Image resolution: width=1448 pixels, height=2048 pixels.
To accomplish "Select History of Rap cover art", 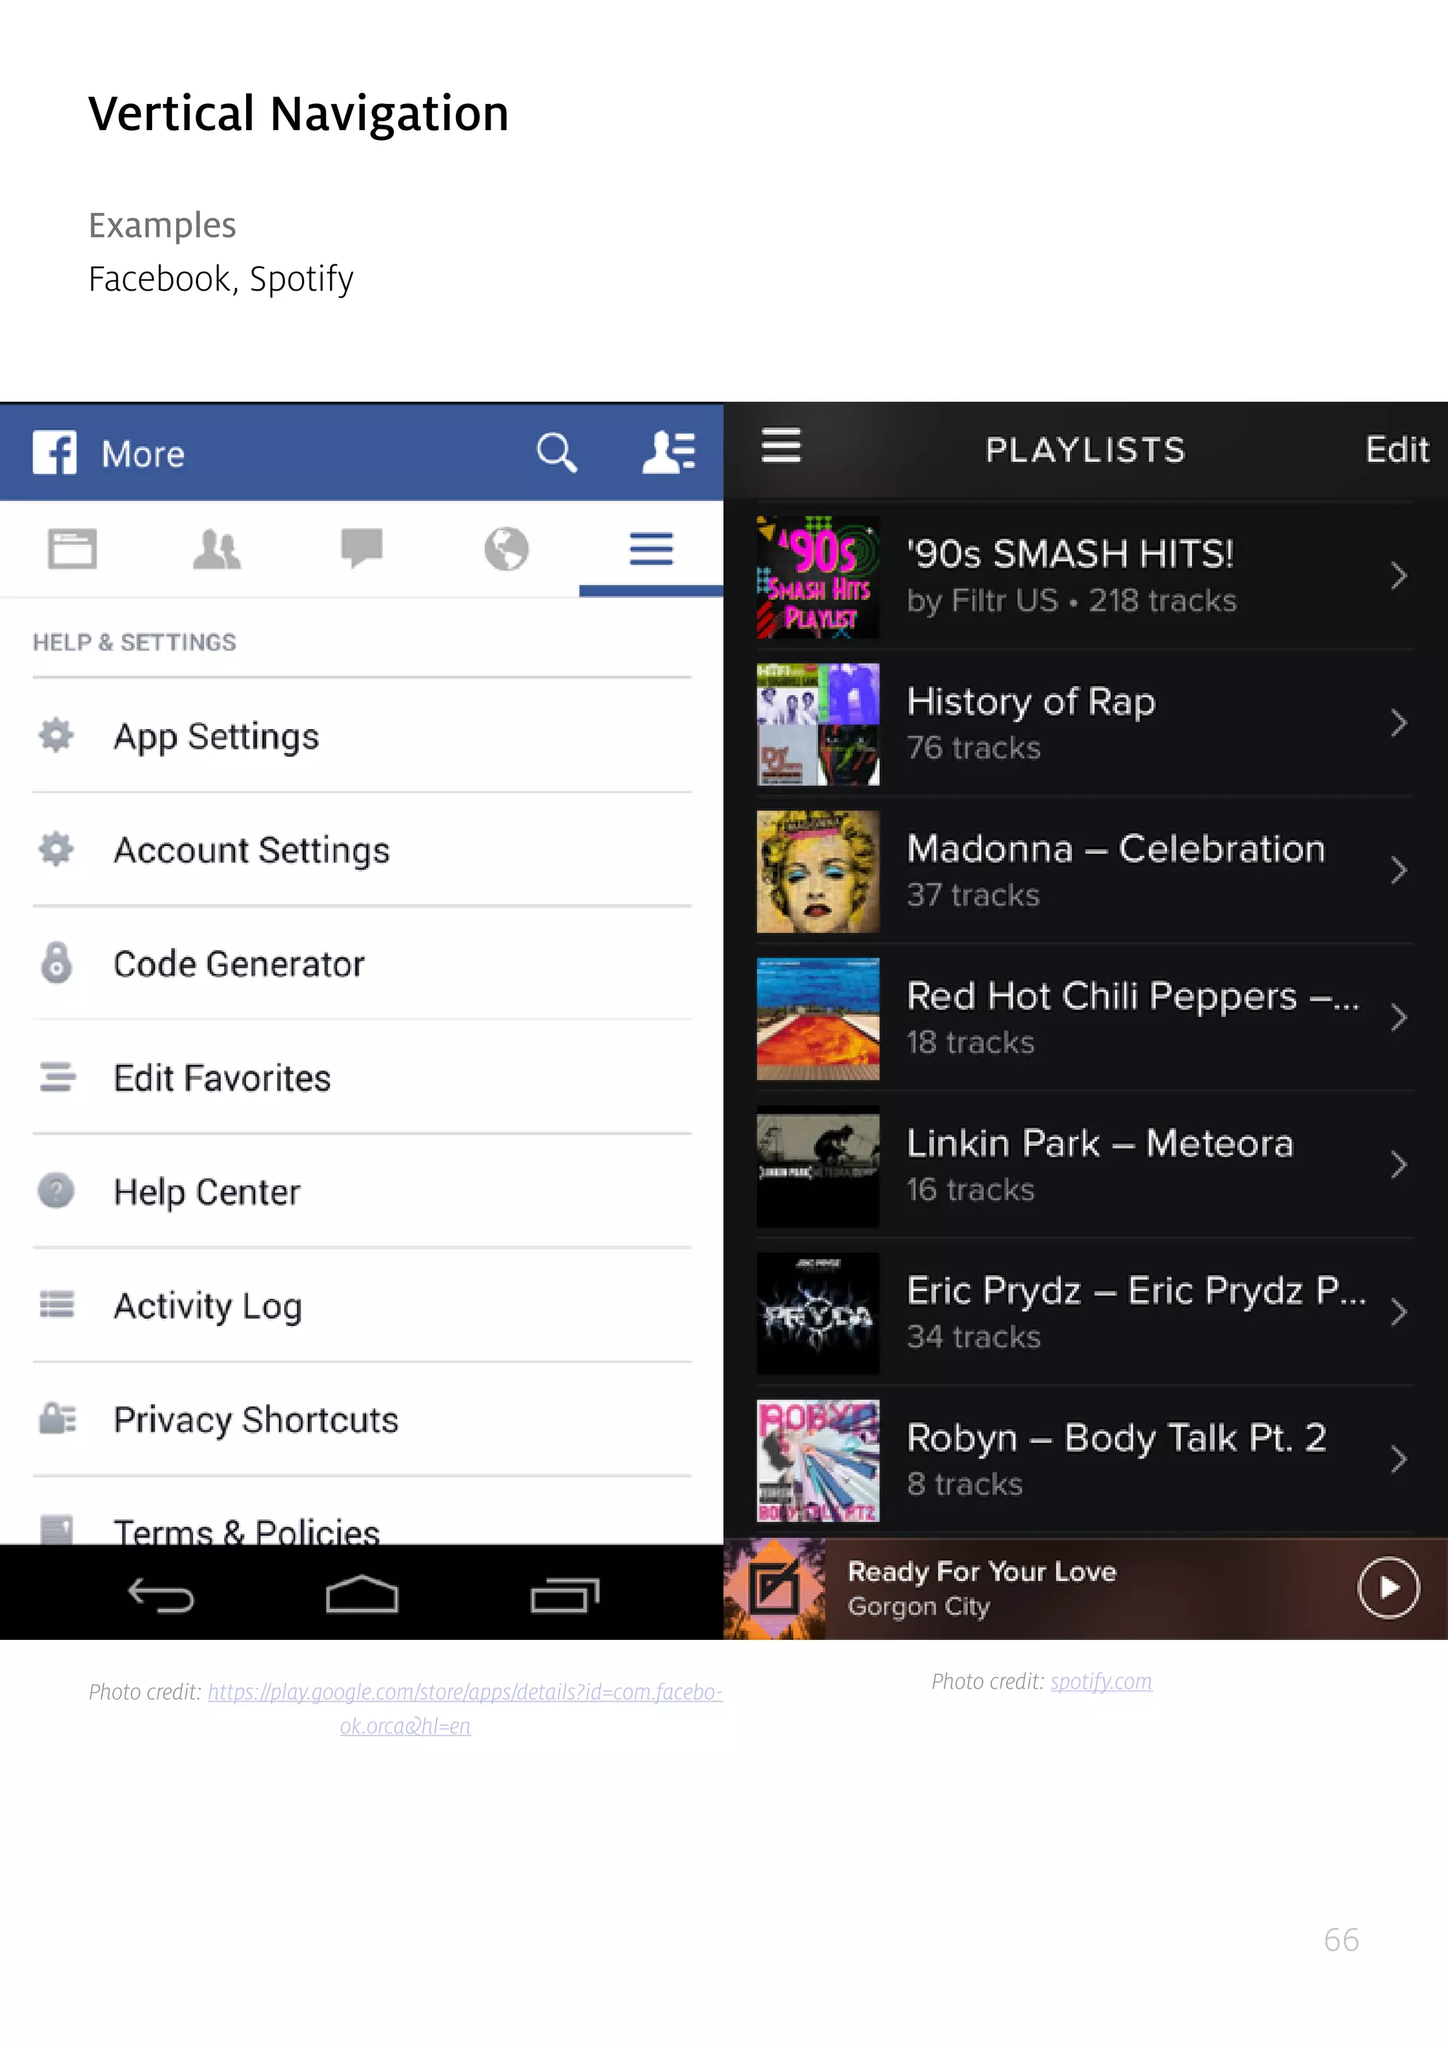I will click(x=817, y=724).
